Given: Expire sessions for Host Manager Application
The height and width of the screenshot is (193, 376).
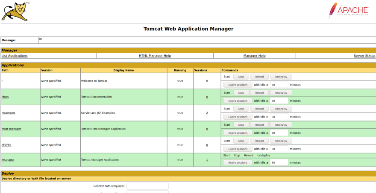Looking at the screenshot, I should [238, 133].
